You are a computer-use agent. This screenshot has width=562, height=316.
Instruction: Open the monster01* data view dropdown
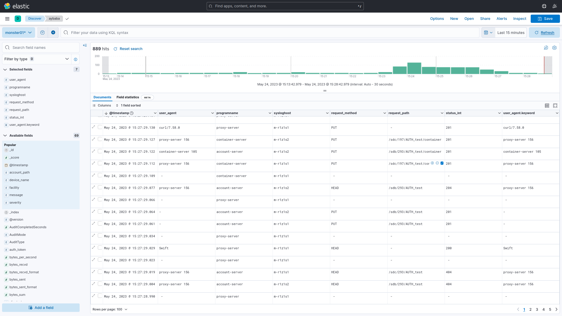(18, 32)
